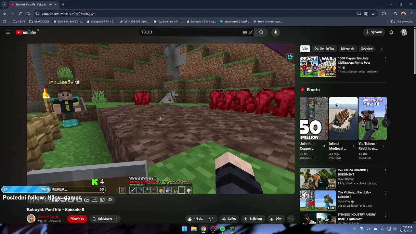
Task: Expand the tab search dropdown arrow
Action: point(4,5)
